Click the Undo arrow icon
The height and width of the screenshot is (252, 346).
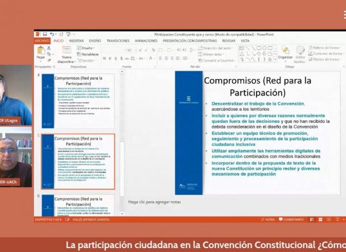click(52, 34)
